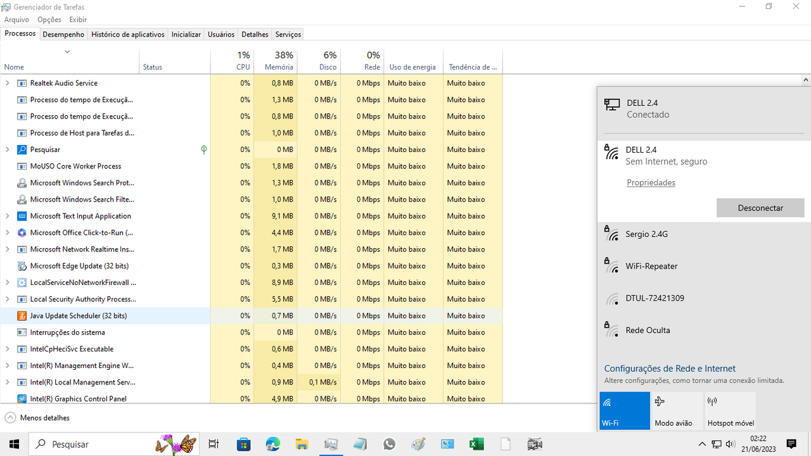Open Microsoft Store from the taskbar
This screenshot has width=811, height=456.
(243, 444)
